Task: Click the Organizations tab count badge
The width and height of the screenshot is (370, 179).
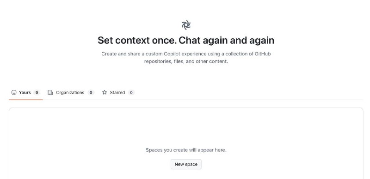Action: [91, 93]
